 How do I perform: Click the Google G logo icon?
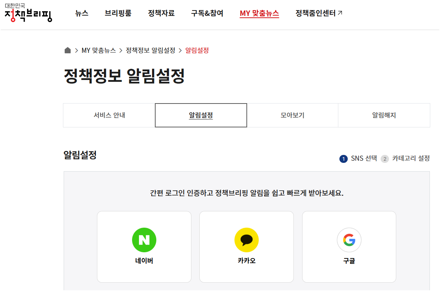[x=349, y=240]
